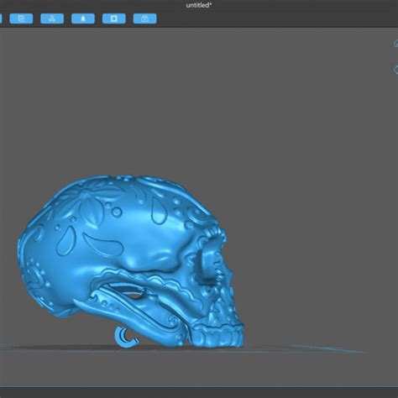The height and width of the screenshot is (398, 398).
Task: Click the home view icon
Action: (395, 44)
